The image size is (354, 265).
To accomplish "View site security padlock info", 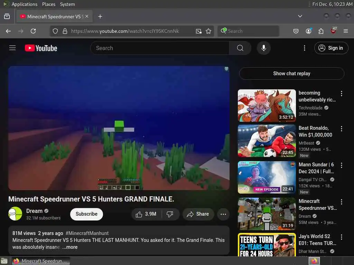I will click(65, 31).
